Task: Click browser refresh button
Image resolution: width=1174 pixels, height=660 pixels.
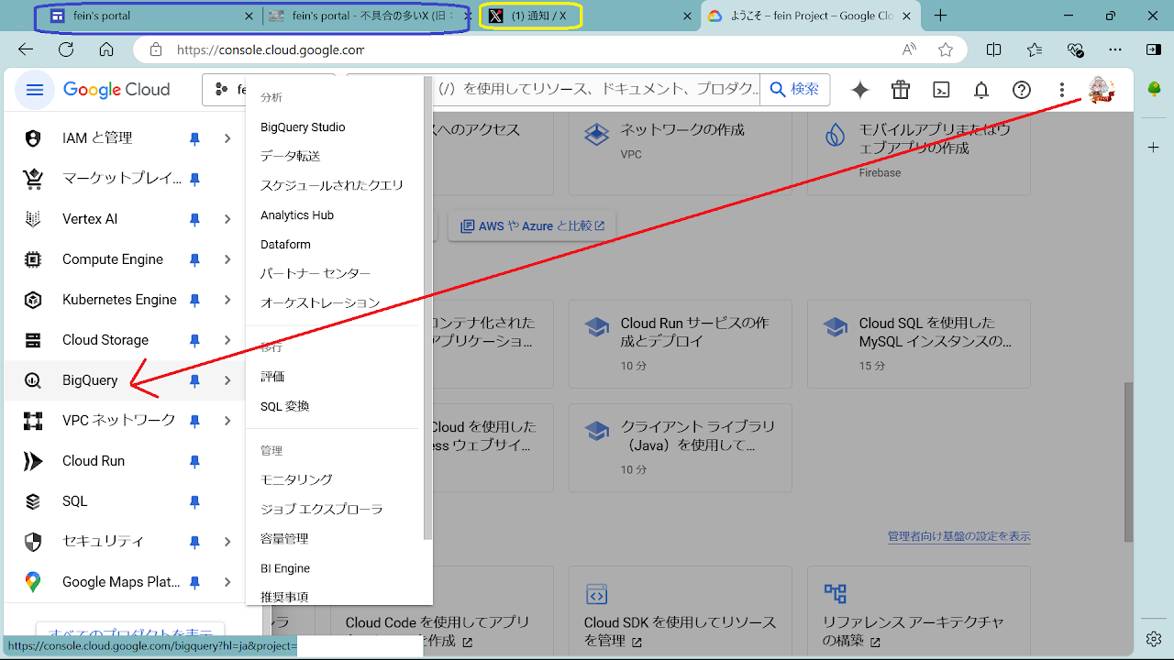Action: [66, 49]
